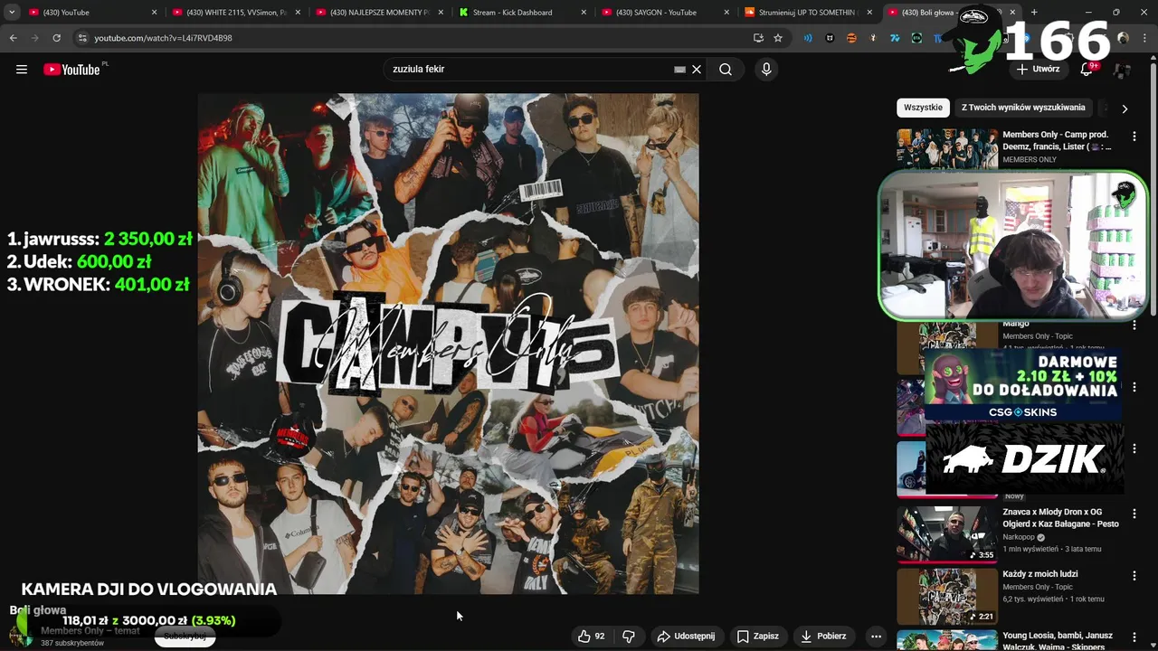Open Znavca x Młody Dron Pesto title
The height and width of the screenshot is (651, 1158).
point(1060,518)
